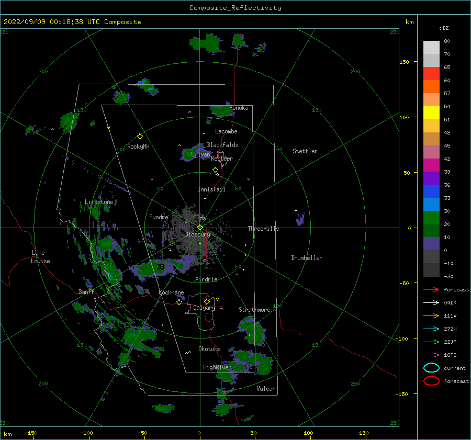Click the yellow diamond marker near RockyMH
This screenshot has width=471, height=440.
pos(140,137)
